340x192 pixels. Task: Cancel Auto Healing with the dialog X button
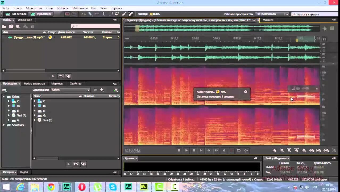coord(246,92)
